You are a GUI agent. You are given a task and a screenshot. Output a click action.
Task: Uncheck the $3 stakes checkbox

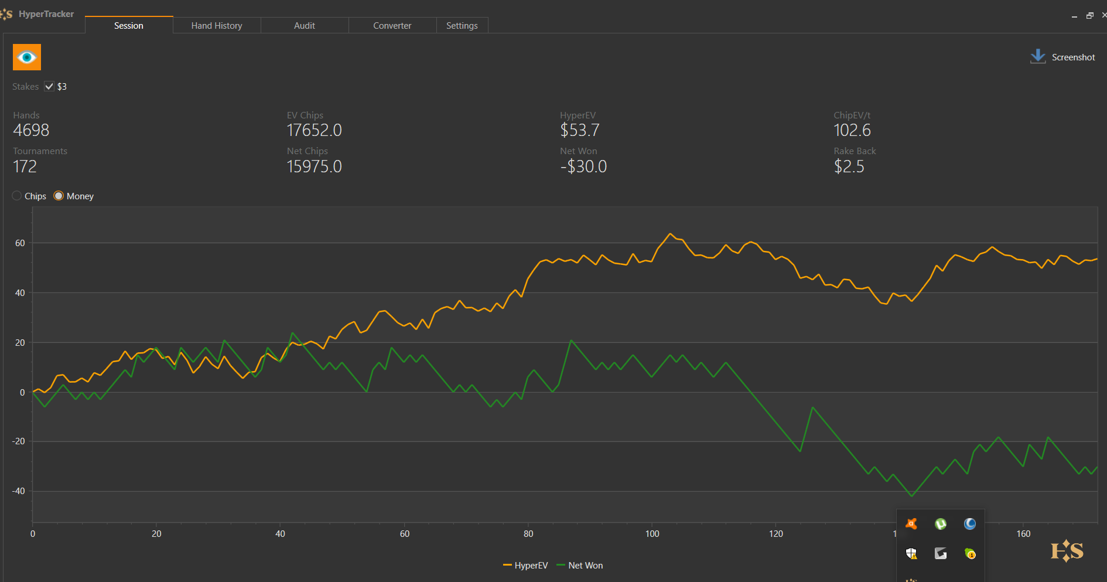click(49, 86)
